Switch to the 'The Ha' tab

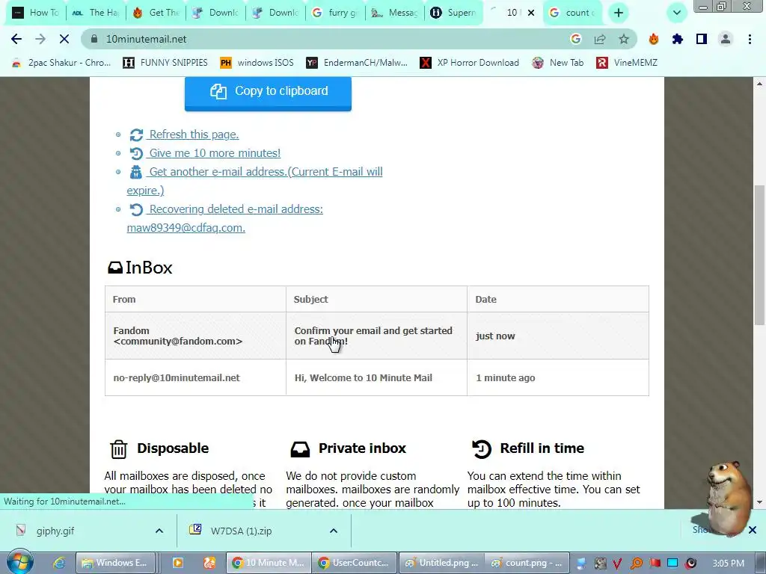96,13
